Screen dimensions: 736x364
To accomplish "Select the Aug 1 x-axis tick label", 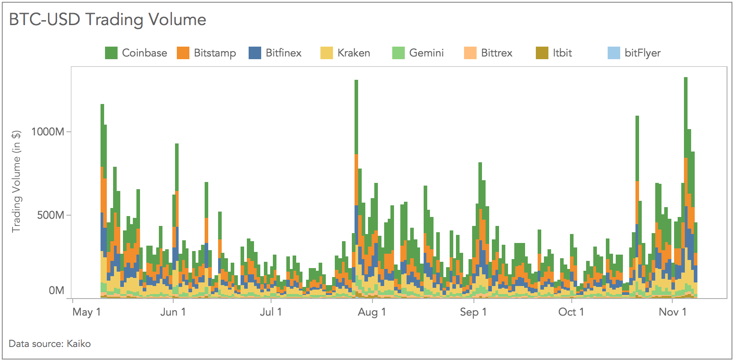I will 372,312.
